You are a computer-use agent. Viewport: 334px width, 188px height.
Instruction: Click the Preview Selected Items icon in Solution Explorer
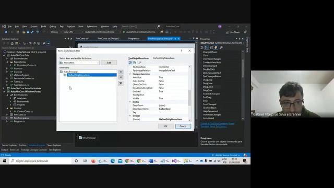[x=49, y=43]
